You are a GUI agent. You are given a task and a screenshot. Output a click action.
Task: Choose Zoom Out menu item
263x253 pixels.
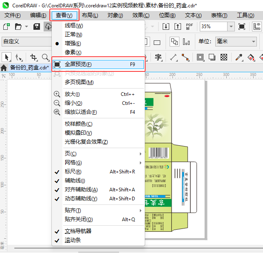pyautogui.click(x=98, y=103)
